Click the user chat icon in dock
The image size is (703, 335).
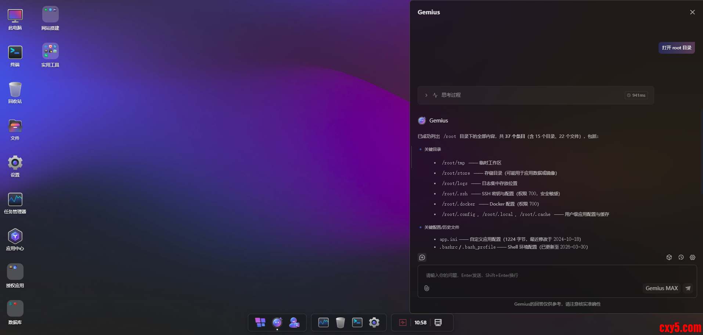(294, 322)
